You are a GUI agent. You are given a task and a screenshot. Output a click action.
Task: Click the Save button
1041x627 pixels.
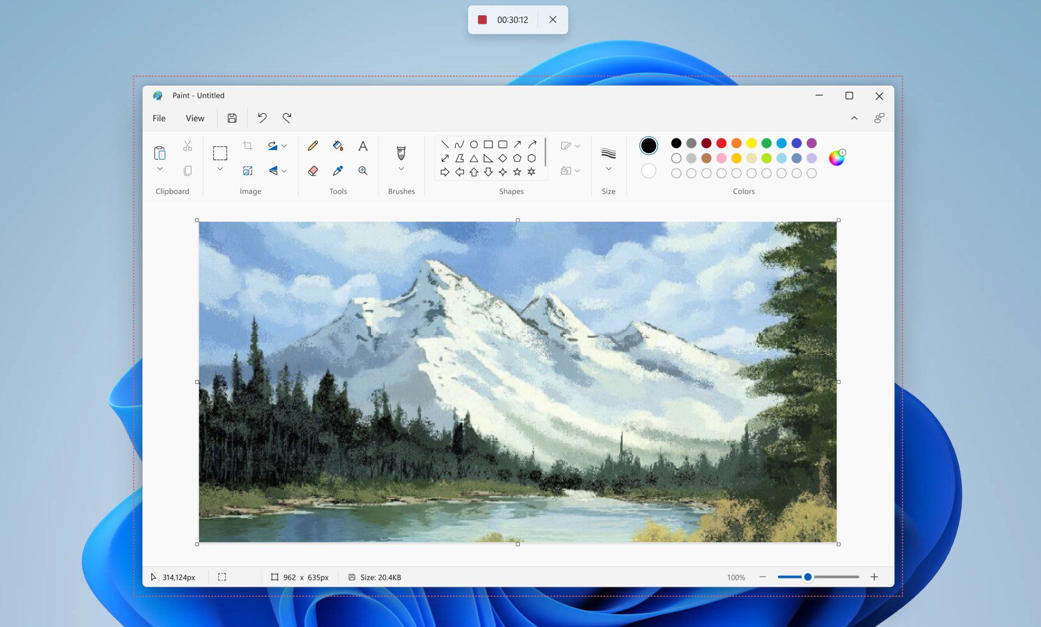[232, 118]
